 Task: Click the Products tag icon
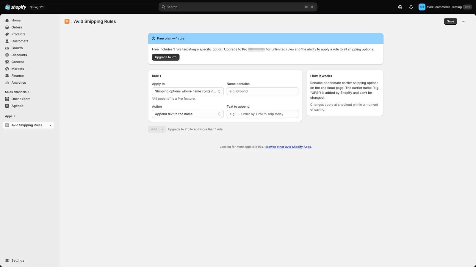pyautogui.click(x=7, y=34)
